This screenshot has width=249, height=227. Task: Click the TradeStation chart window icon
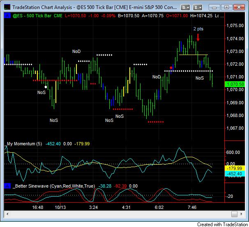[7, 7]
